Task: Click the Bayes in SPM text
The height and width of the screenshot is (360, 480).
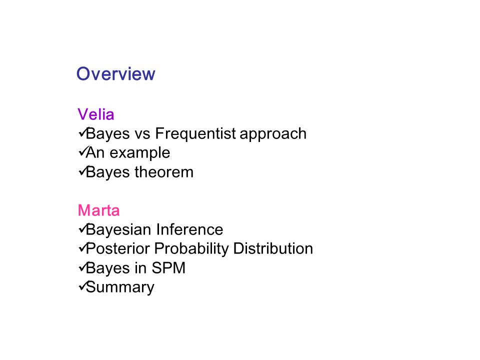Action: [135, 268]
